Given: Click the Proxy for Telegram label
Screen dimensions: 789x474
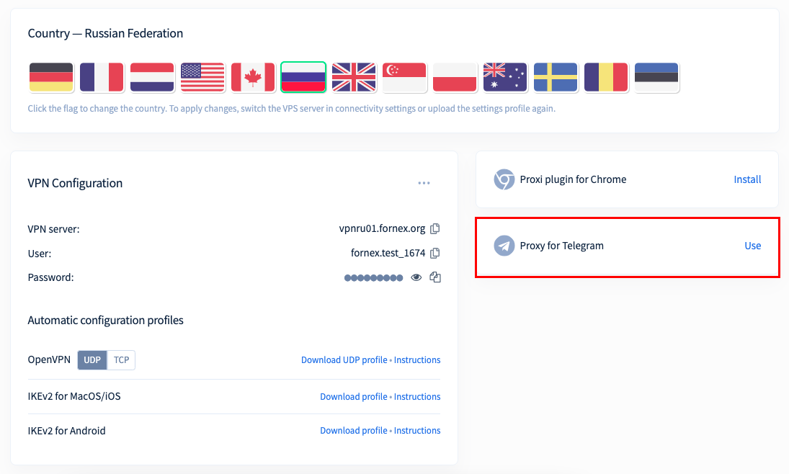Looking at the screenshot, I should click(561, 246).
